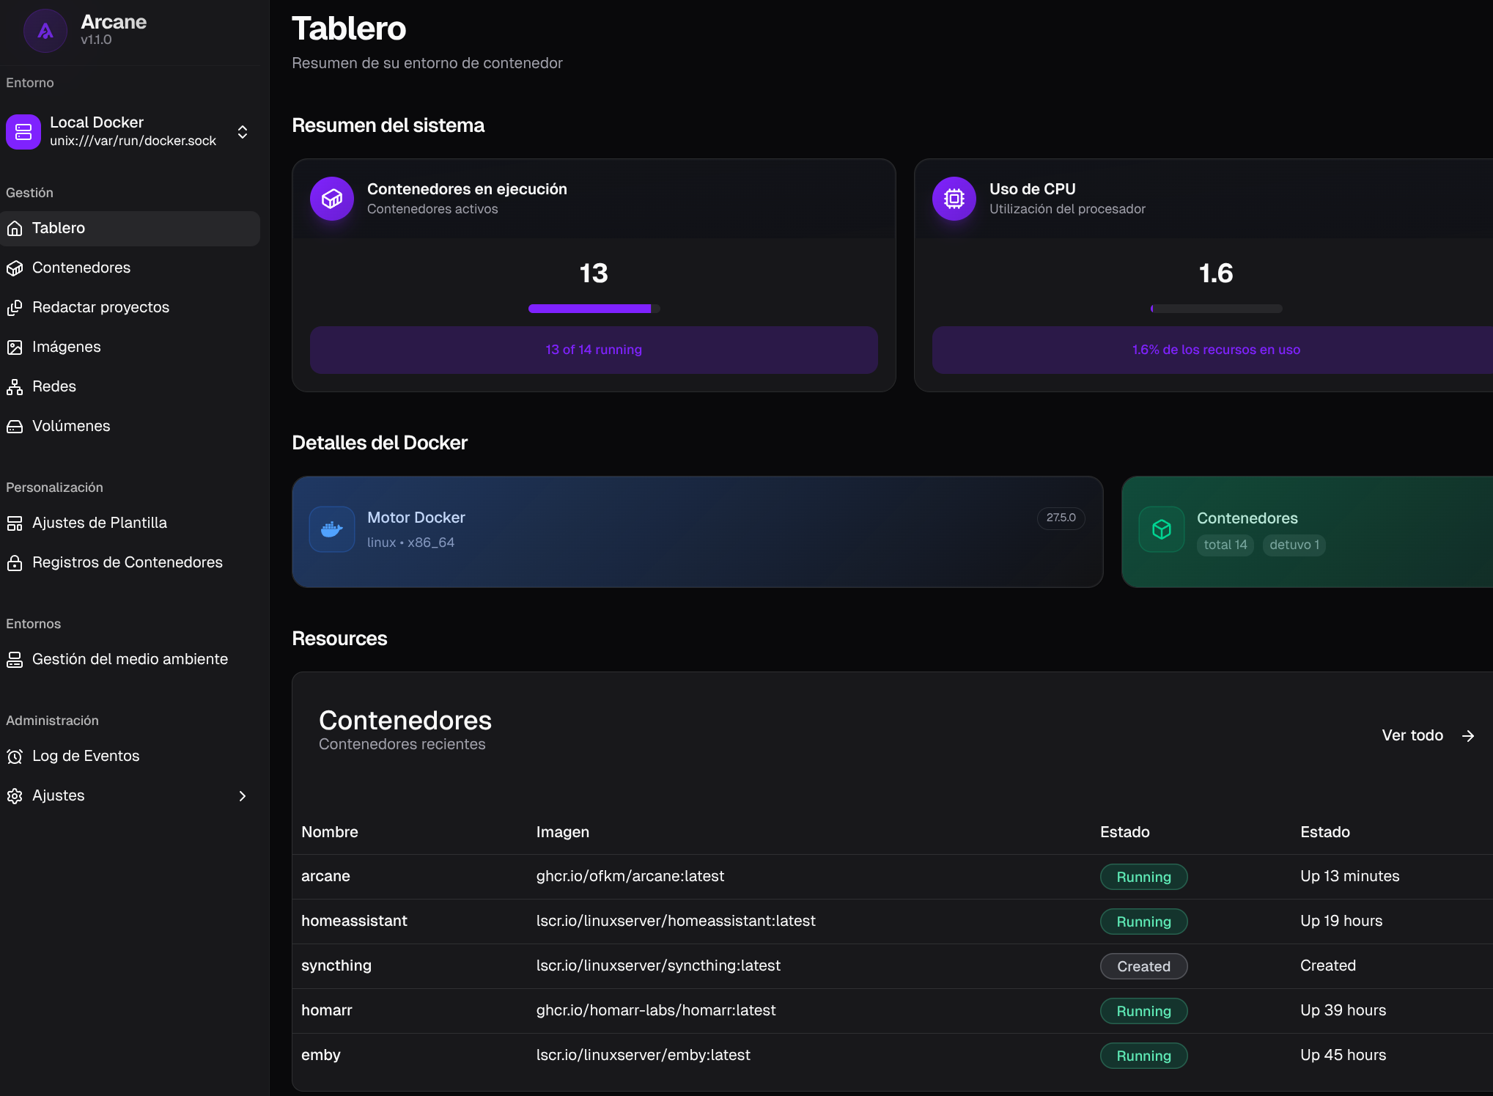Click the Redes network icon in sidebar
1493x1096 pixels.
tap(15, 387)
